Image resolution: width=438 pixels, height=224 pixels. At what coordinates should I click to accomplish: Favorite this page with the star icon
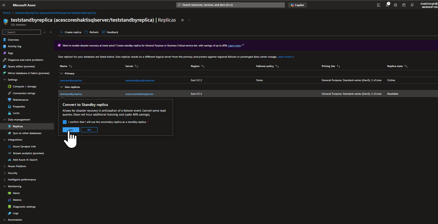182,20
